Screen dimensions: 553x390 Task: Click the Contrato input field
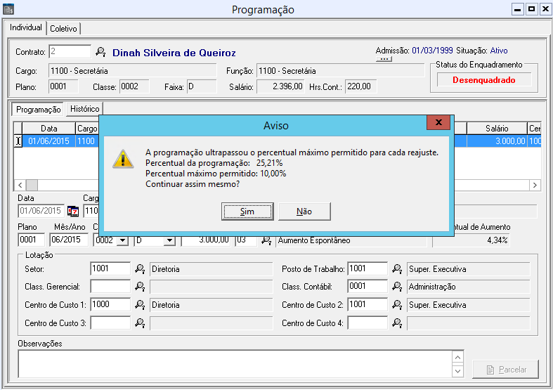click(70, 51)
